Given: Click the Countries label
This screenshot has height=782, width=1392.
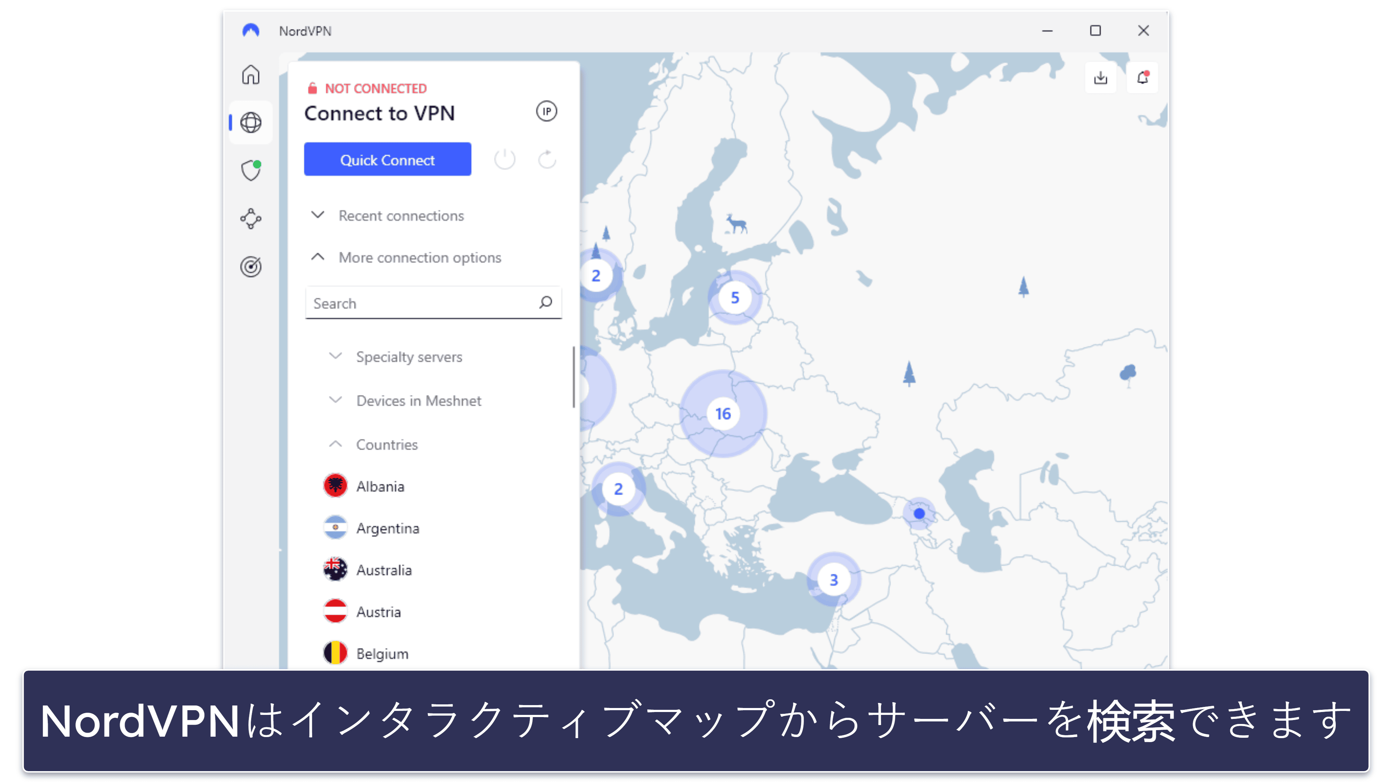Looking at the screenshot, I should pos(387,445).
